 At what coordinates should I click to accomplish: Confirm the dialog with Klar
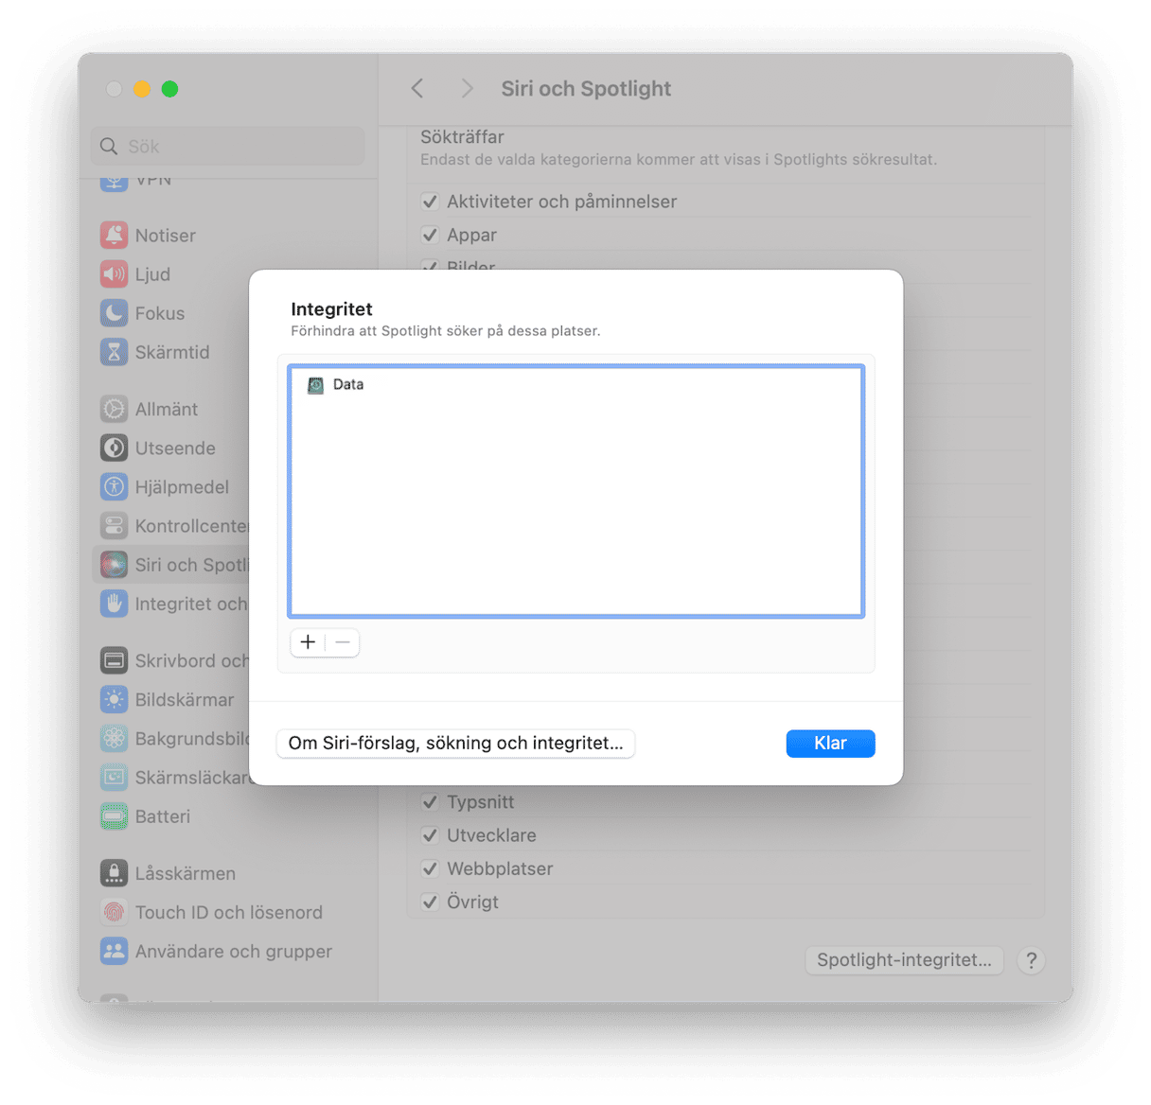830,744
